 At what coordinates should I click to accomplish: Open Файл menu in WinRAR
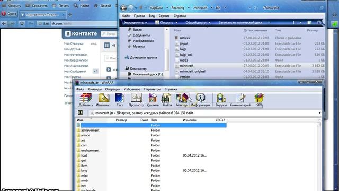coord(80,89)
